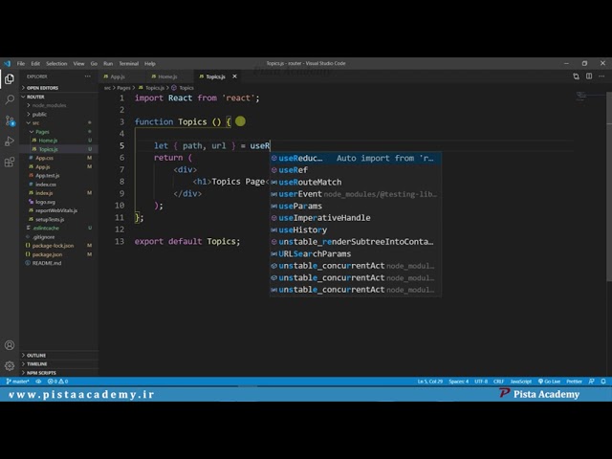Click UTF-8 encoding in status bar
Image resolution: width=612 pixels, height=459 pixels.
pyautogui.click(x=481, y=382)
